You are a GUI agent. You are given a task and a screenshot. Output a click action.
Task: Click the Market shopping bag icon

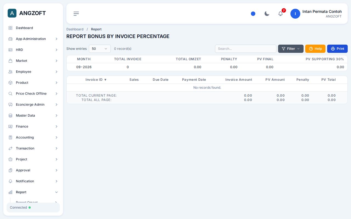point(10,61)
